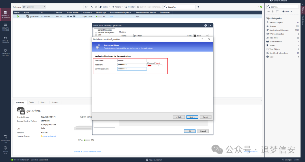Expand the NAT tree node
This screenshot has height=162, width=305.
[x=96, y=35]
